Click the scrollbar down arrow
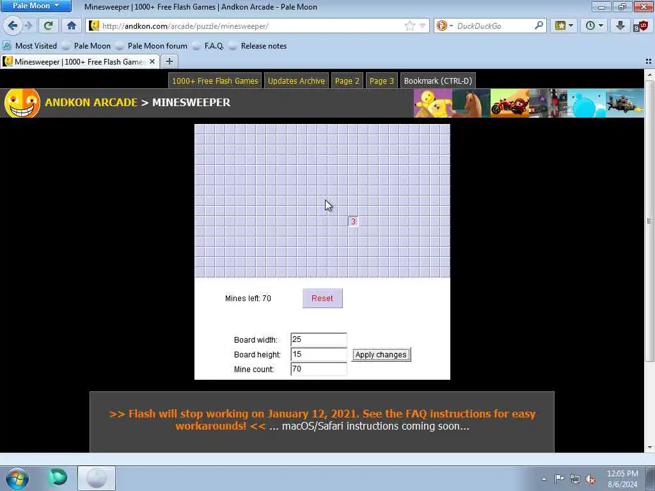 (x=649, y=447)
